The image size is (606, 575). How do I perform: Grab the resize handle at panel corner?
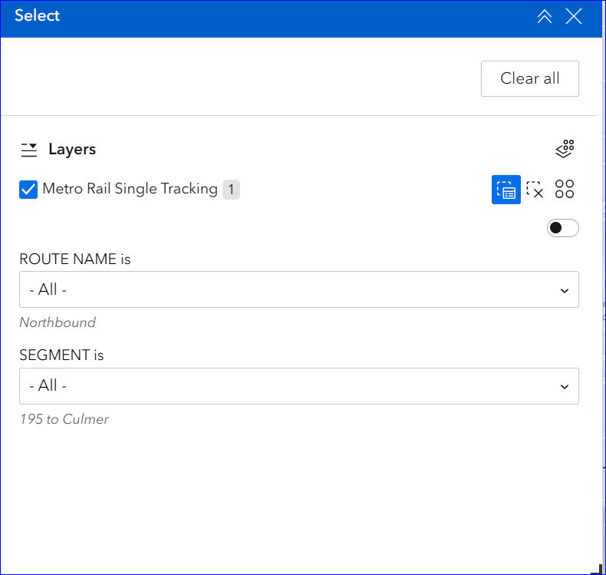(597, 569)
